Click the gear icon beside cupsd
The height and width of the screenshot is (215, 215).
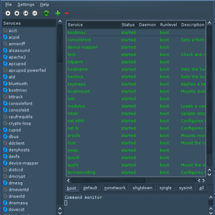(5, 130)
